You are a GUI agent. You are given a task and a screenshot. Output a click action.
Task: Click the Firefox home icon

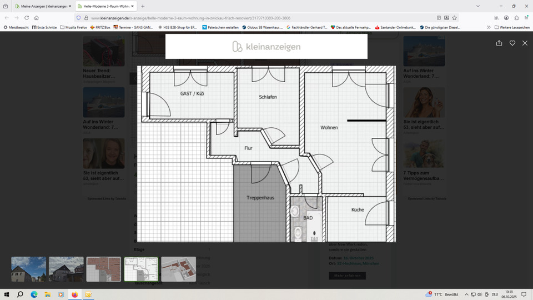pyautogui.click(x=37, y=18)
